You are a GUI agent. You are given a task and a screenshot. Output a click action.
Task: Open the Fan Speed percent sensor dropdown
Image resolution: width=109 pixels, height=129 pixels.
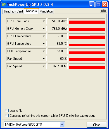click(44, 59)
